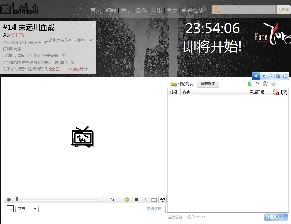
Task: Click the grey gear icon in comment panel
Action: (273, 84)
